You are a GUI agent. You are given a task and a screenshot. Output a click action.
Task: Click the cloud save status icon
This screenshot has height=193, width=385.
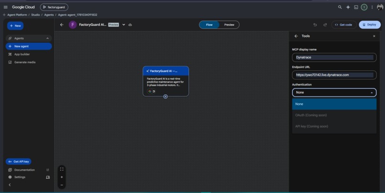coord(130,25)
